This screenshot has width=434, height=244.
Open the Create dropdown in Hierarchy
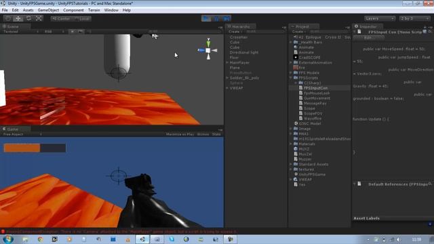tap(235, 32)
